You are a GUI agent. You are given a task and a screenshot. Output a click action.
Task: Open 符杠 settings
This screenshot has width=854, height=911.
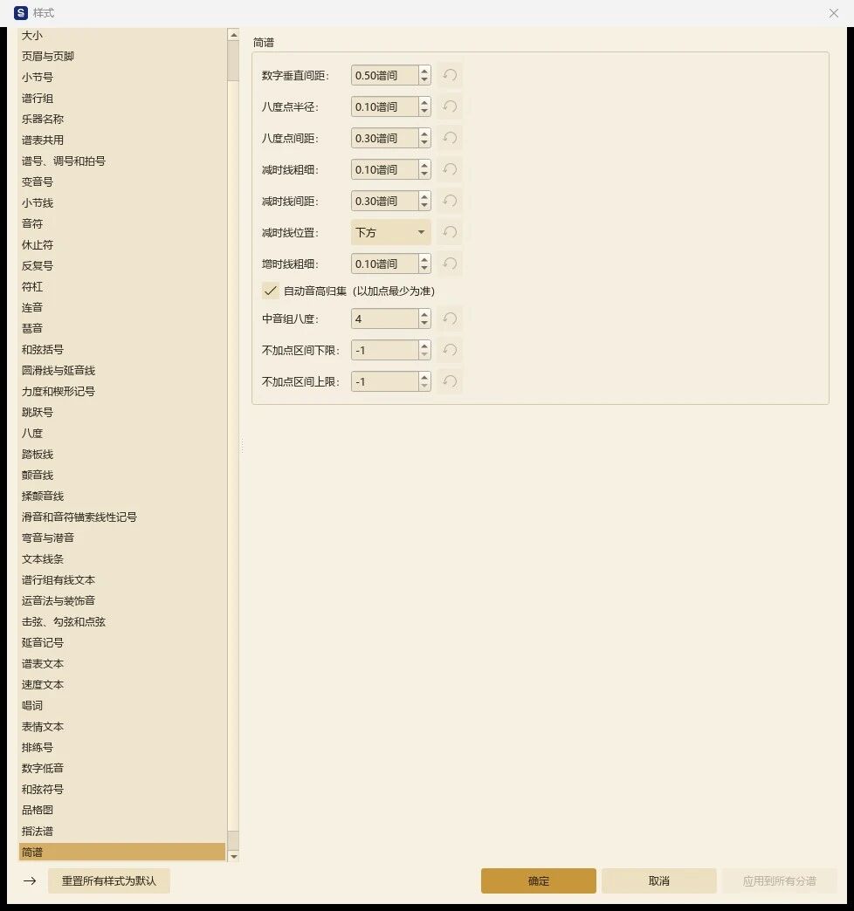[122, 286]
